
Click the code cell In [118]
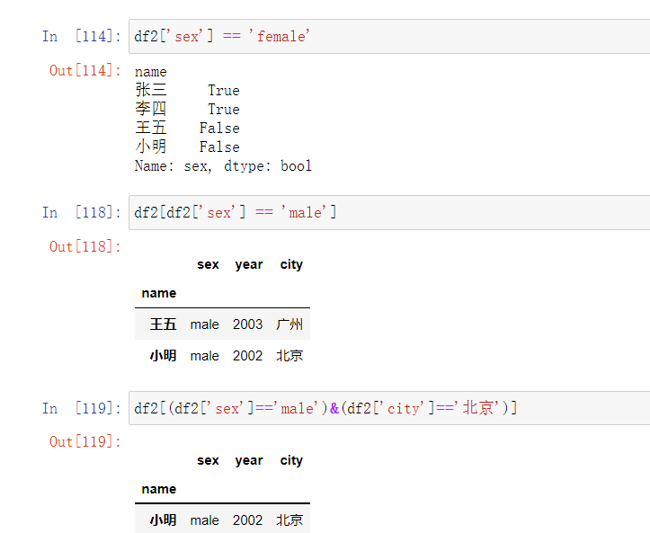coord(389,213)
